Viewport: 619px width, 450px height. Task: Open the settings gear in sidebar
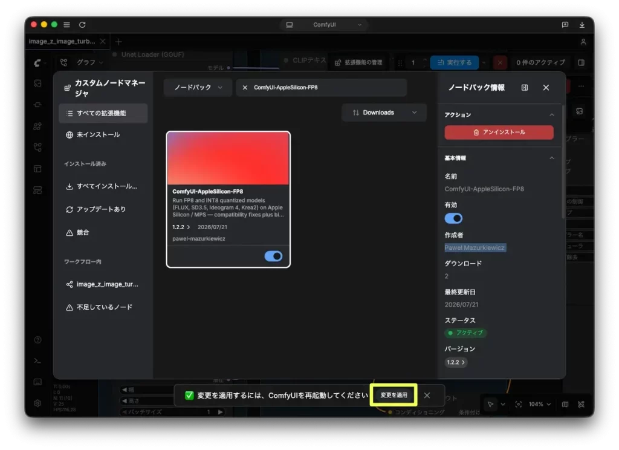(x=37, y=403)
